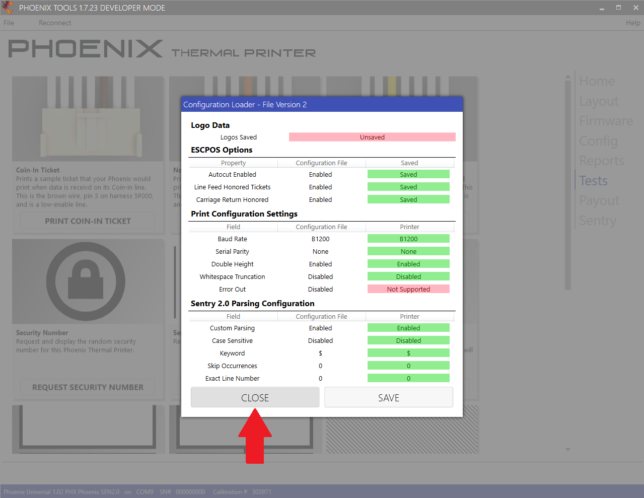The height and width of the screenshot is (498, 644).
Task: Open the Layout section in the sidebar
Action: pos(599,101)
